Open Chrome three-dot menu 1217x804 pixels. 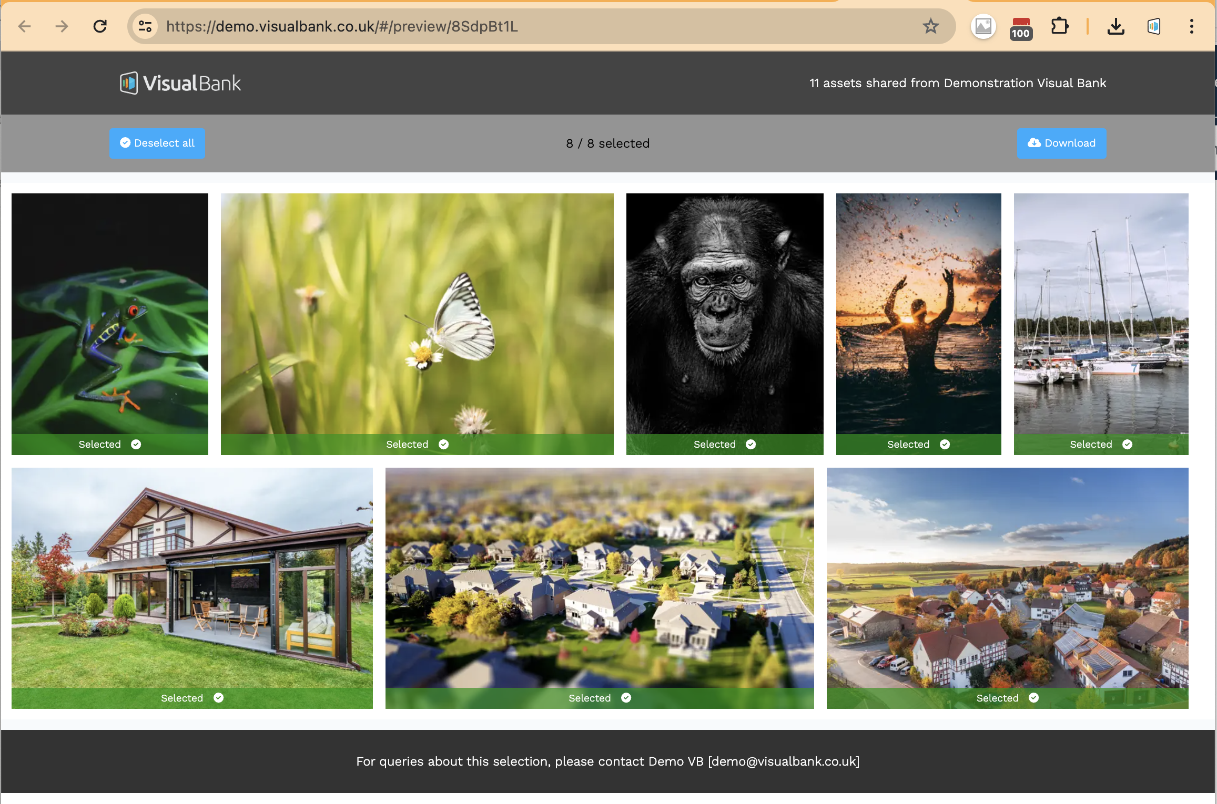pyautogui.click(x=1191, y=26)
